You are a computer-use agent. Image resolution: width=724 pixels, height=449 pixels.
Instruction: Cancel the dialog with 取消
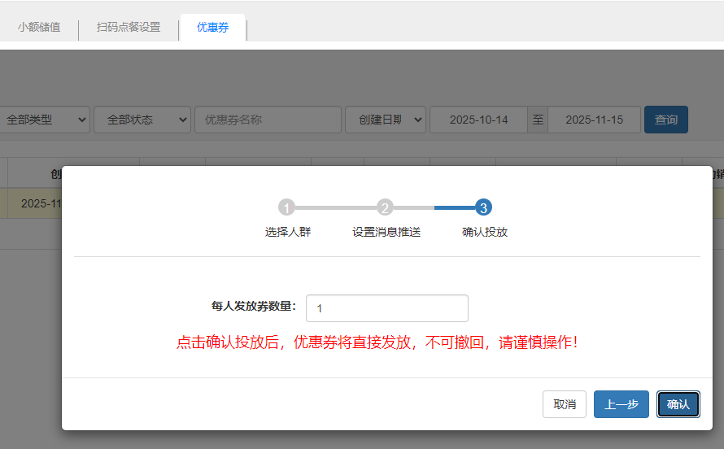tap(564, 404)
